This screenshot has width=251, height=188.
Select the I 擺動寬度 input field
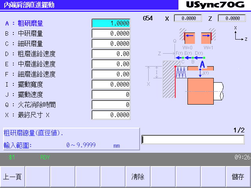coord(111,85)
